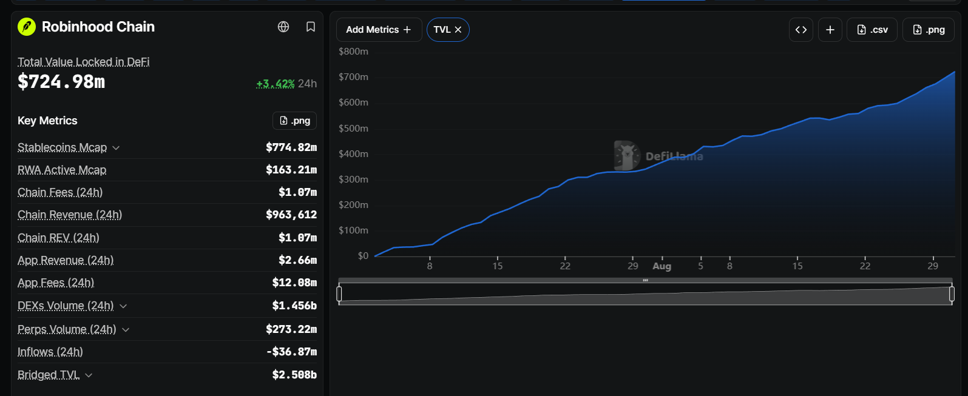Click the range slider top drag bar
Viewport: 968px width, 396px height.
(645, 280)
